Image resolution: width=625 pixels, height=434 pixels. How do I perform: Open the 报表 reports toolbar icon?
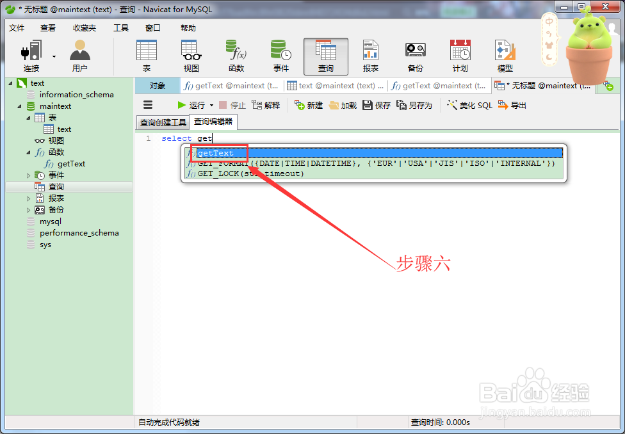(371, 56)
